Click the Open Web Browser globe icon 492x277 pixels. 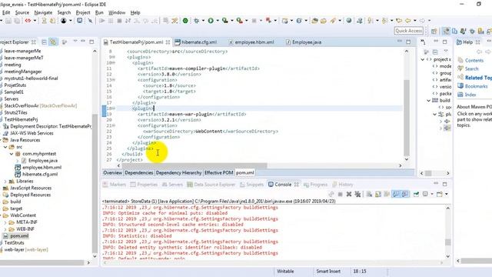[349, 21]
